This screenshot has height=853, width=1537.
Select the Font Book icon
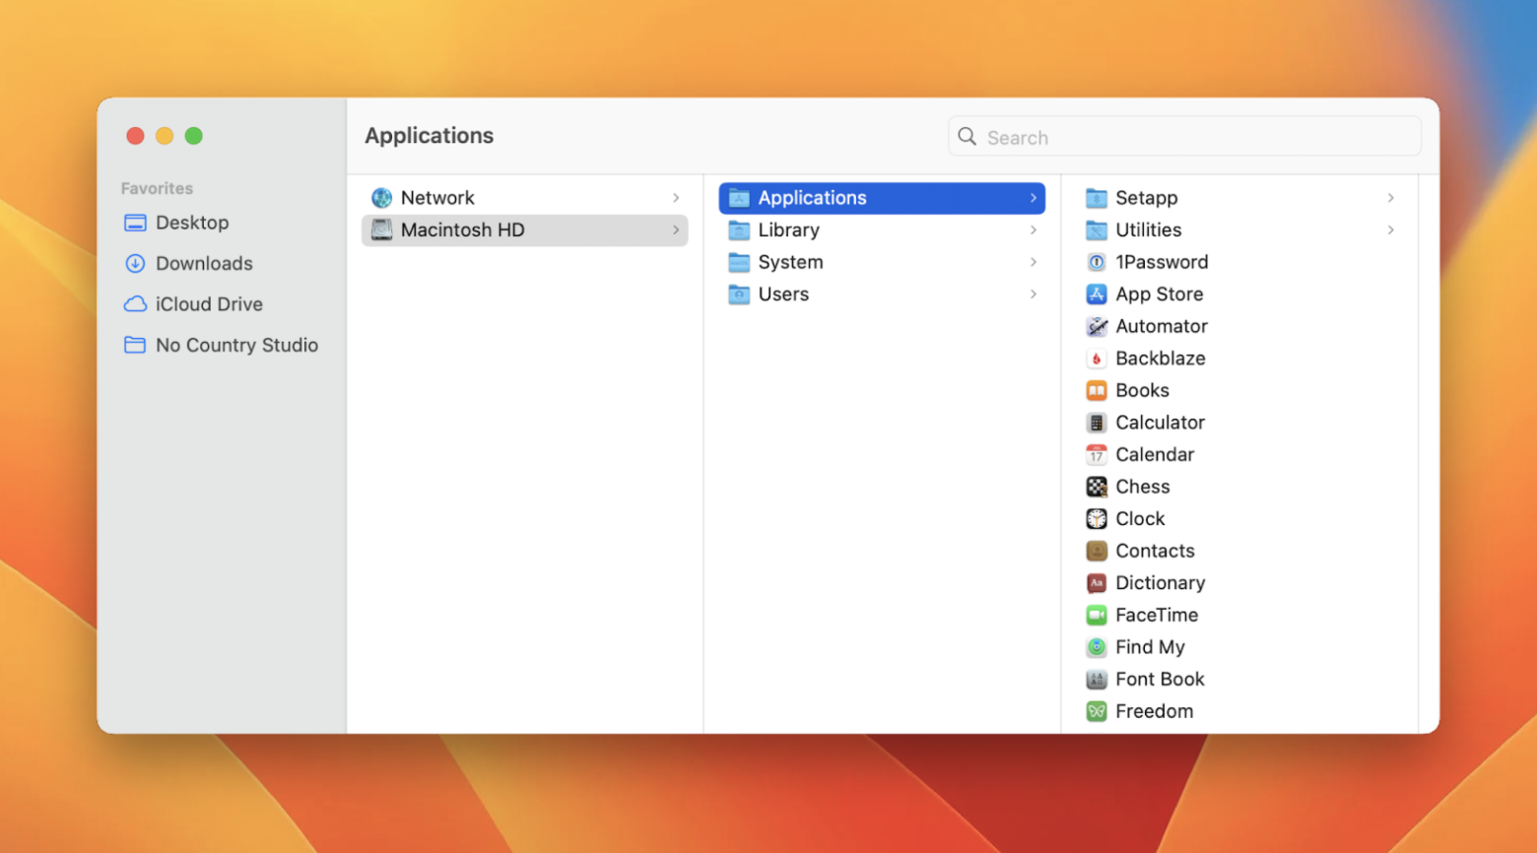tap(1097, 679)
